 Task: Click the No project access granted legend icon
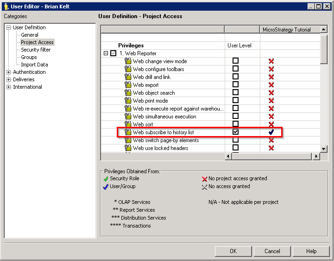pyautogui.click(x=204, y=179)
